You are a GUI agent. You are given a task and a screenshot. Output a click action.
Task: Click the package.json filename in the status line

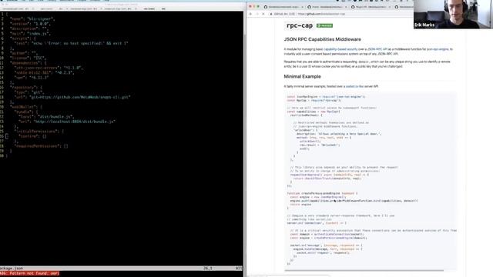click(x=12, y=269)
